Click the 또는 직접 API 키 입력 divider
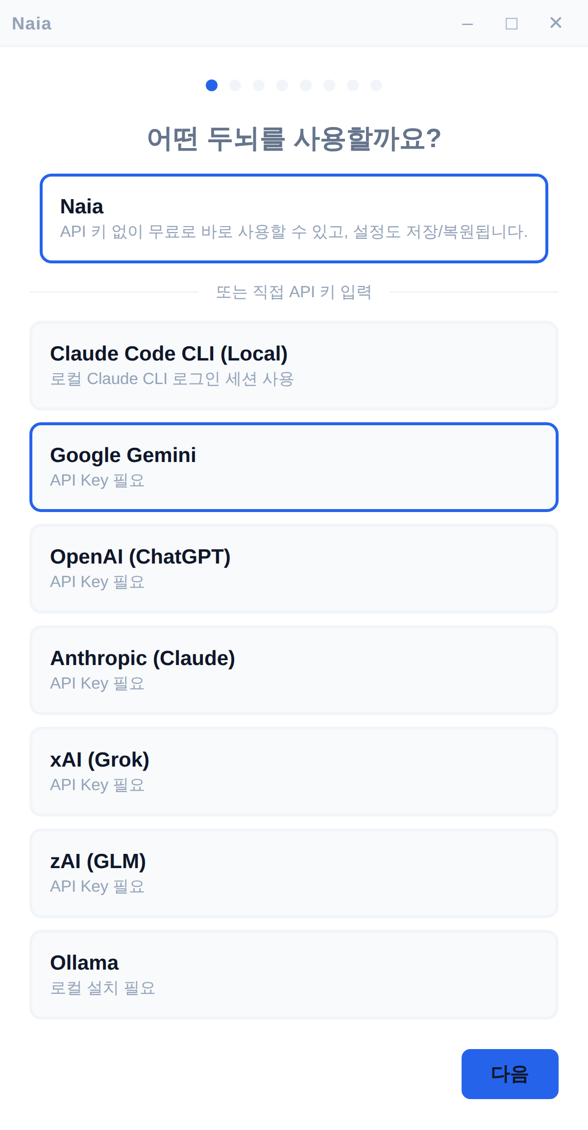 (x=294, y=292)
